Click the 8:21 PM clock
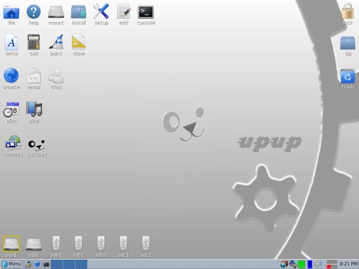Image resolution: width=359 pixels, height=269 pixels. 348,264
